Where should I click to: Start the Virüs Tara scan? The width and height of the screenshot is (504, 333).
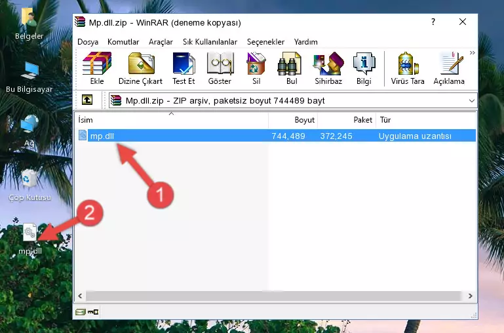pyautogui.click(x=408, y=68)
